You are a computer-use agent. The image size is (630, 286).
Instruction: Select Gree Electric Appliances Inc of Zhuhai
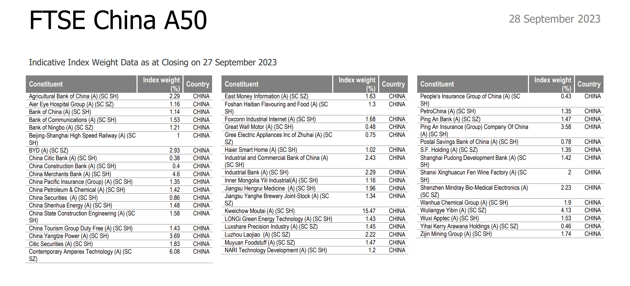tap(279, 138)
